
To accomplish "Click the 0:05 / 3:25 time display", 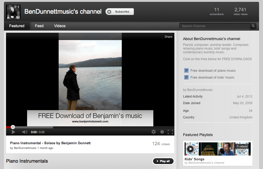I will [38, 132].
